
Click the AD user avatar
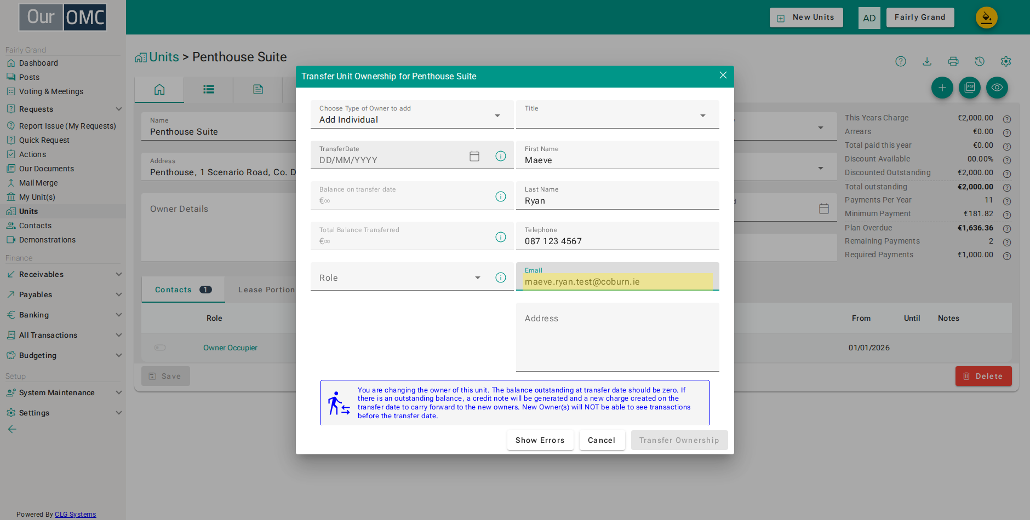(x=869, y=18)
